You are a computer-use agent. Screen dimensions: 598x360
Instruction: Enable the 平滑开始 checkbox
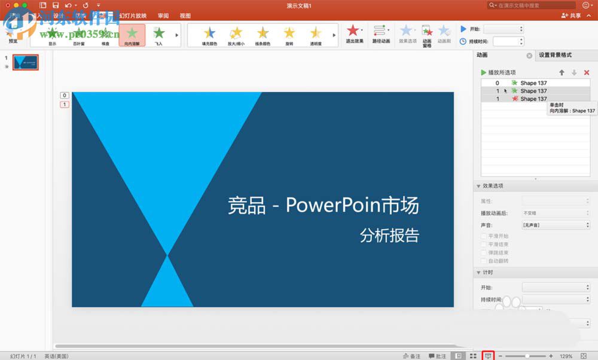483,236
